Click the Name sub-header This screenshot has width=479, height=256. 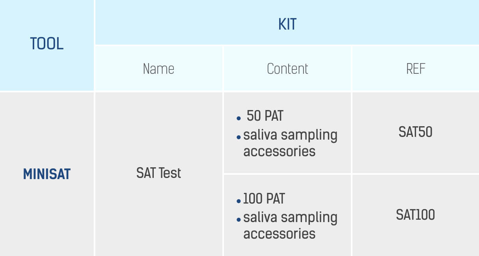[x=158, y=69]
